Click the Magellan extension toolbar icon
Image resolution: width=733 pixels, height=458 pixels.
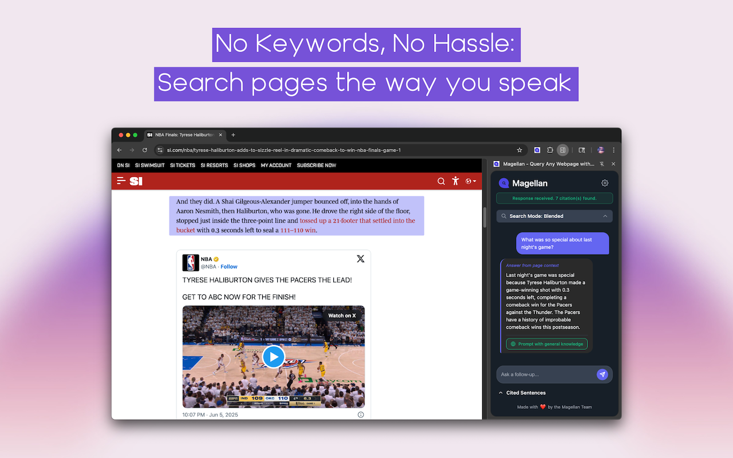pyautogui.click(x=537, y=150)
